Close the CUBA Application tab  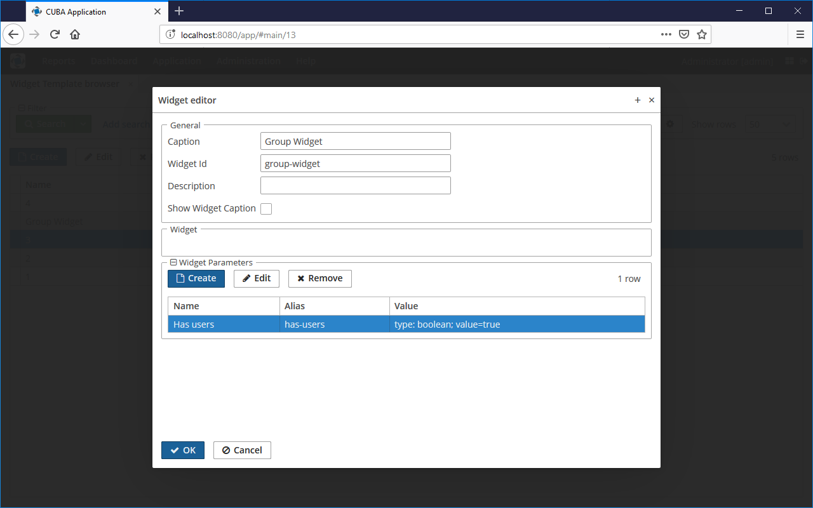(x=158, y=11)
